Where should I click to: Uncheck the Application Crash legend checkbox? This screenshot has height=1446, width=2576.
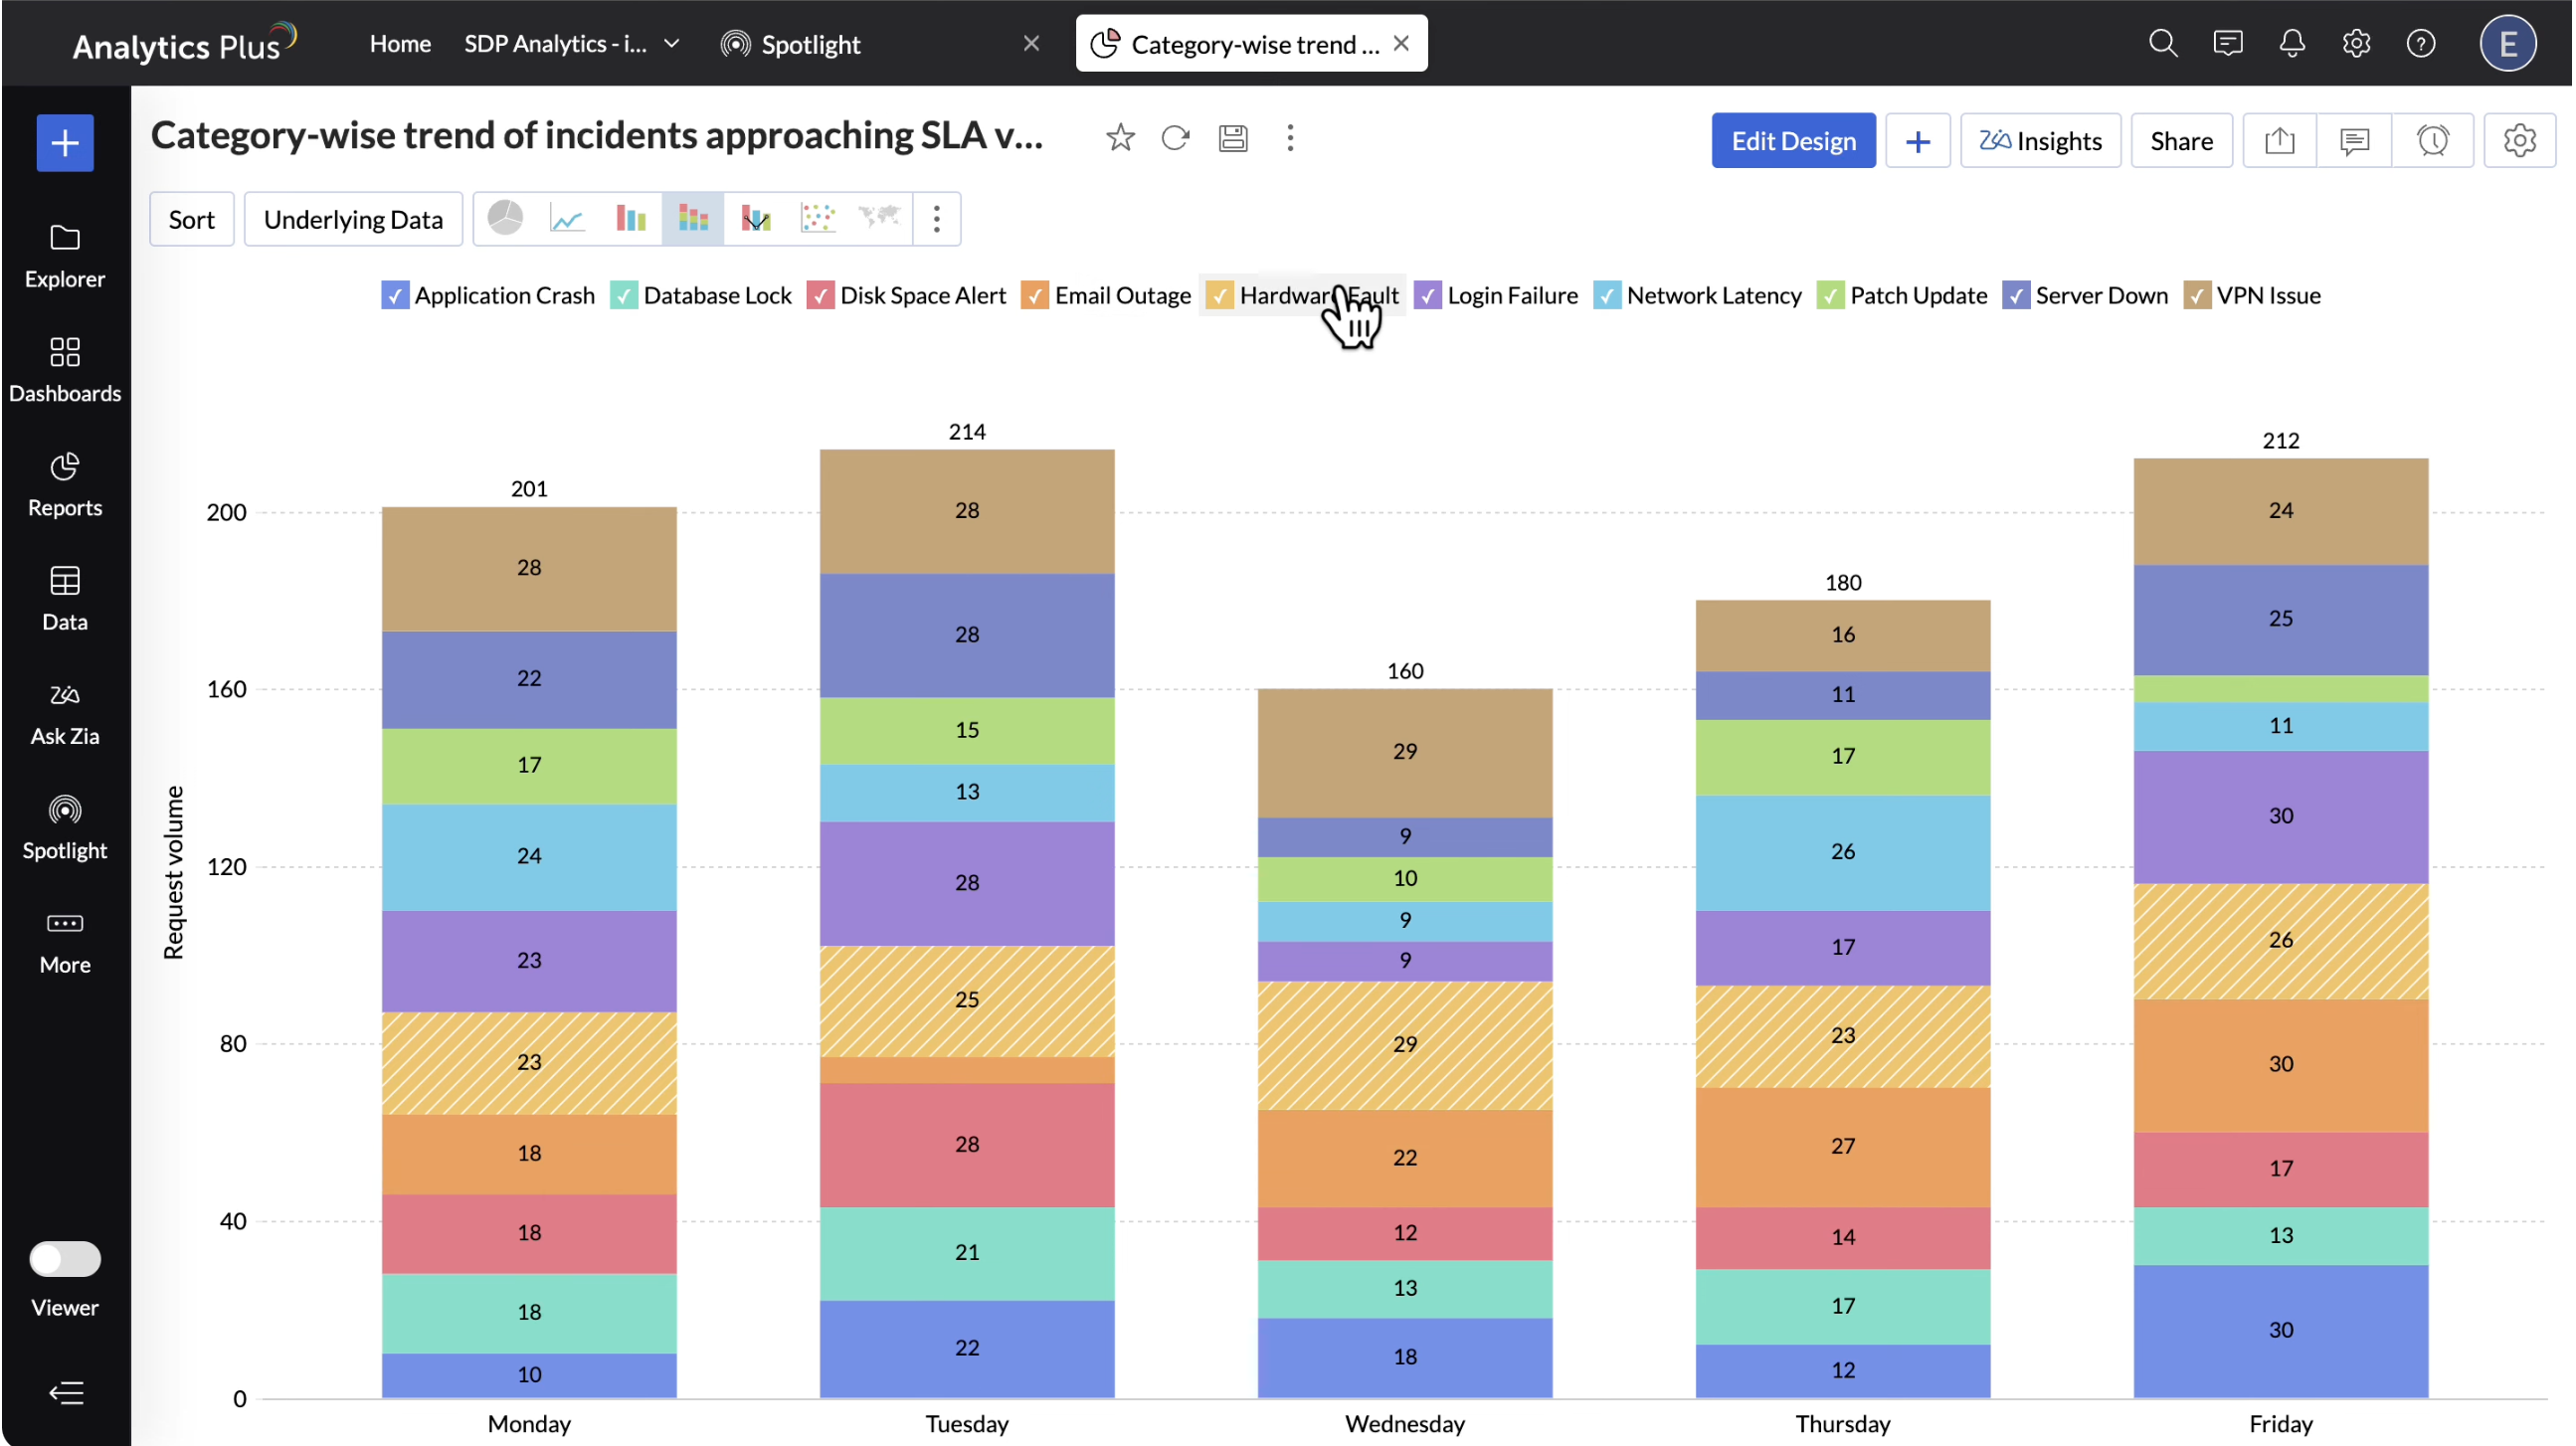click(395, 296)
